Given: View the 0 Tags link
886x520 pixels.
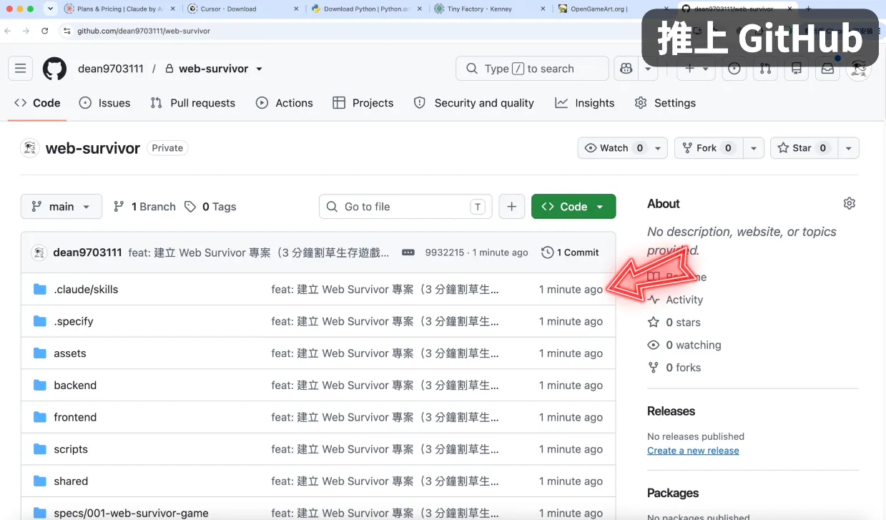Looking at the screenshot, I should point(210,207).
